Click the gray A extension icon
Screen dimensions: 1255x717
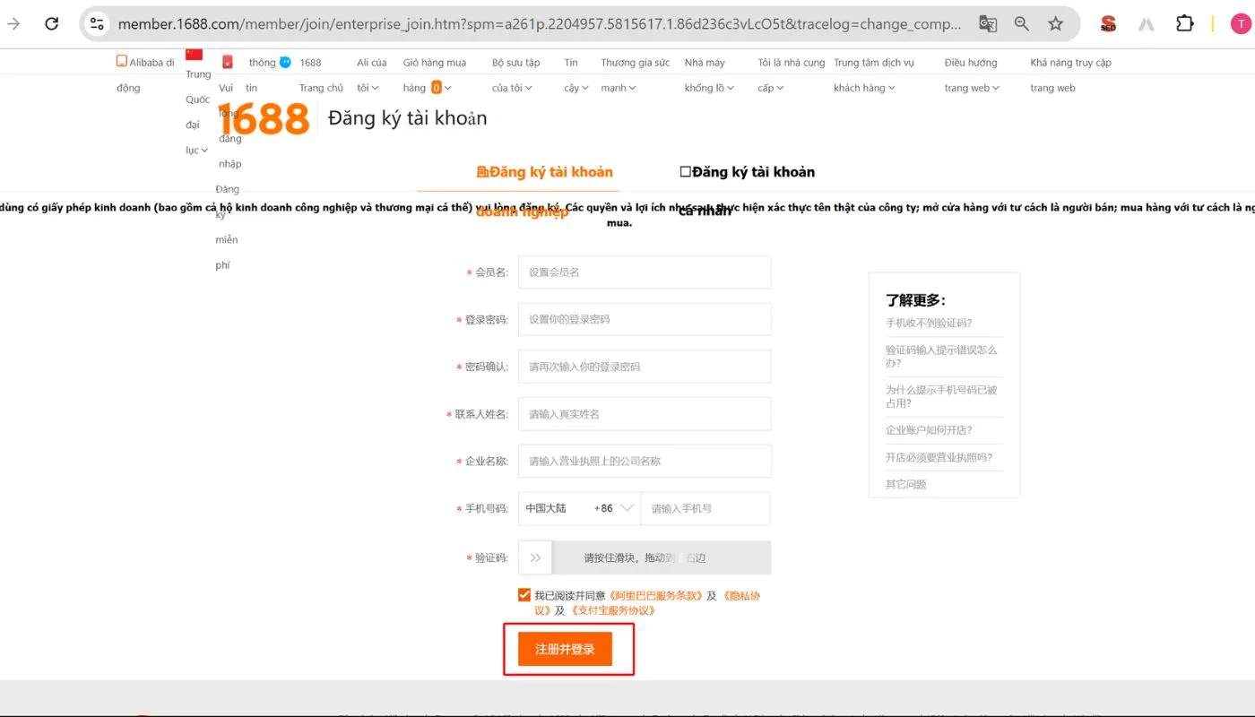pos(1147,24)
